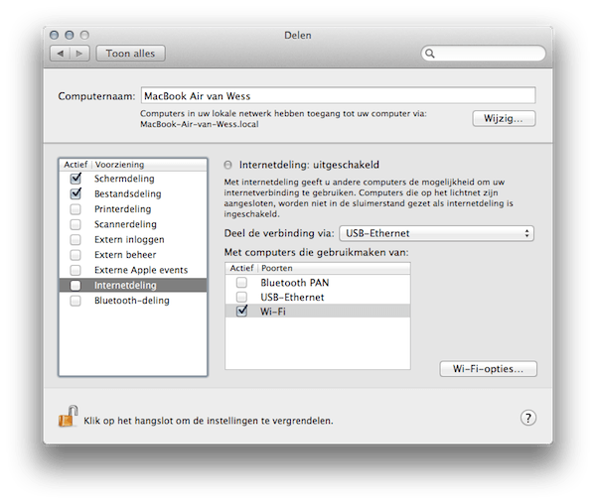Select Printerdeling in the services list

123,209
